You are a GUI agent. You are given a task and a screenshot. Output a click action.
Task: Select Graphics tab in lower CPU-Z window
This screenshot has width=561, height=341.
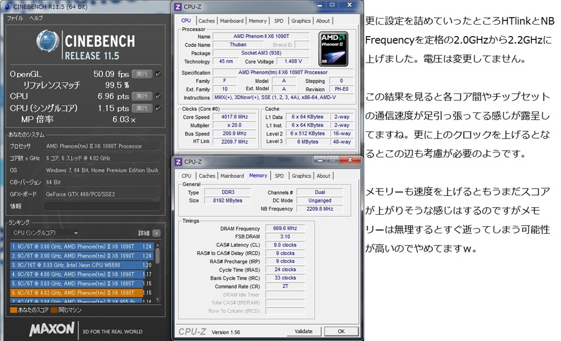tap(301, 176)
